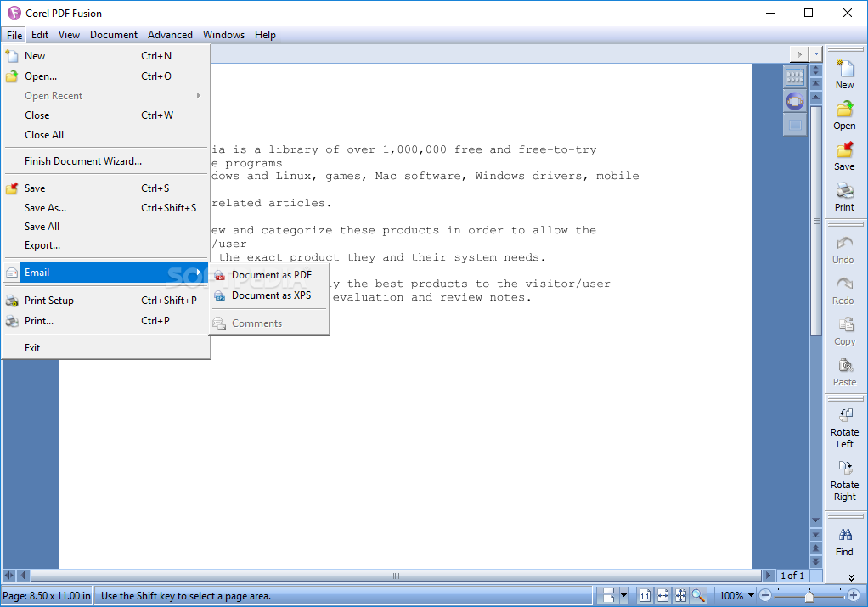Expand the Open Recent submenu

[105, 96]
